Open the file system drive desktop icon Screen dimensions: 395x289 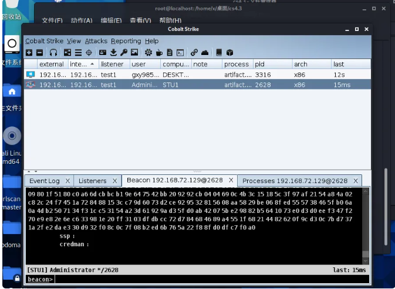tap(12, 44)
